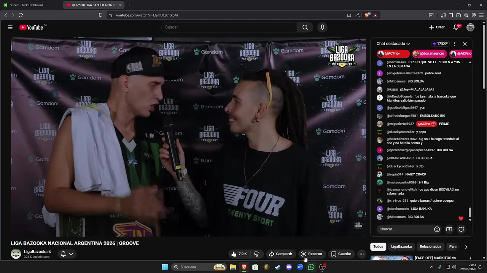Select the @don.mauricio pinned chip

(x=429, y=54)
